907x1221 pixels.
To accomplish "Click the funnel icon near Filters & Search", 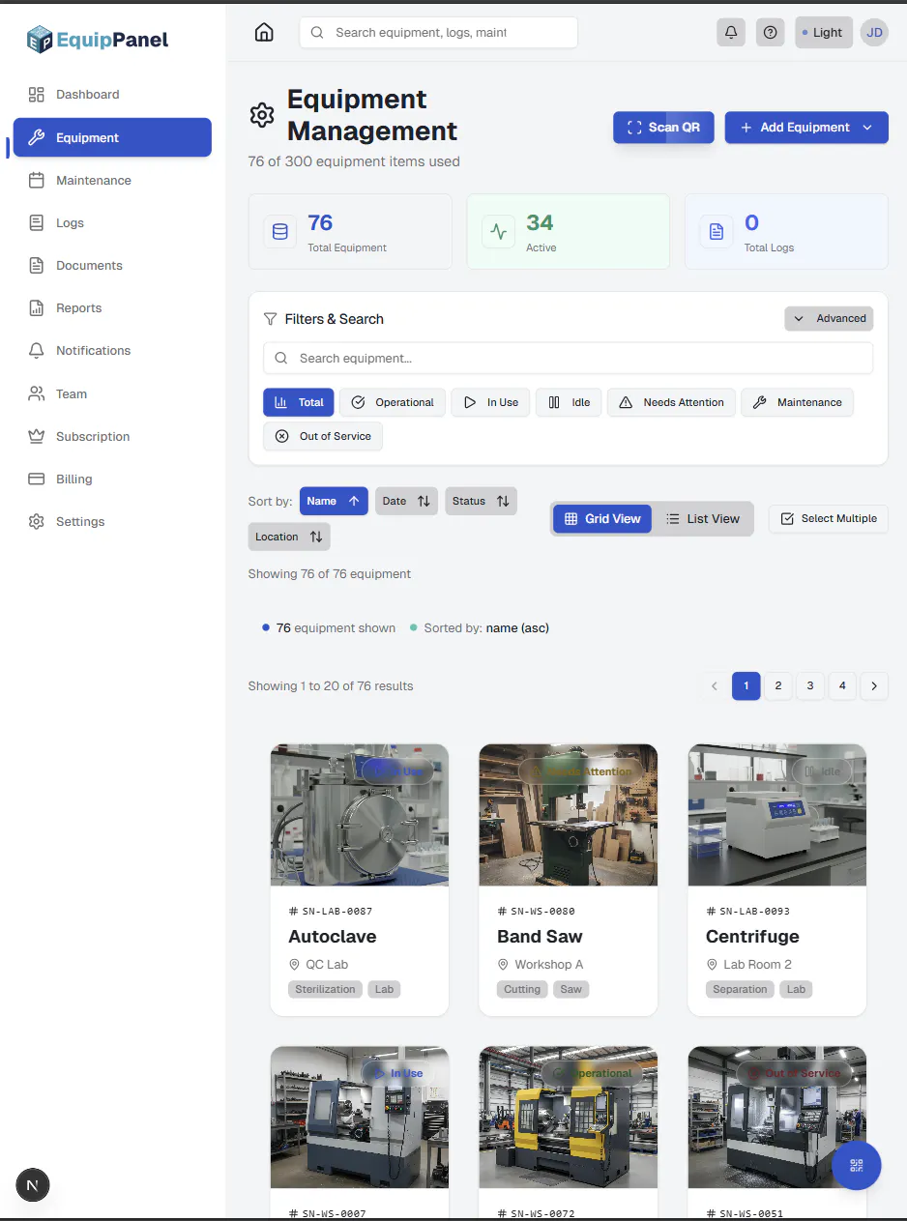I will 271,319.
